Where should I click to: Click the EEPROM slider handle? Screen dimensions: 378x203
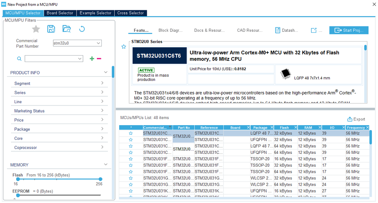(x=18, y=195)
